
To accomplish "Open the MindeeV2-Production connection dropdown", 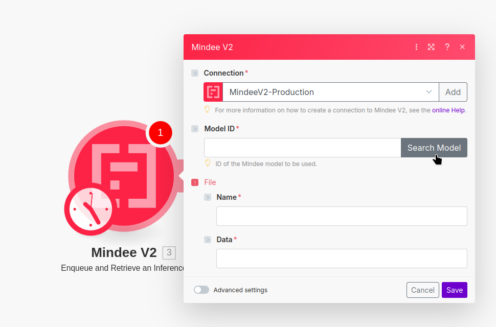I will point(429,92).
